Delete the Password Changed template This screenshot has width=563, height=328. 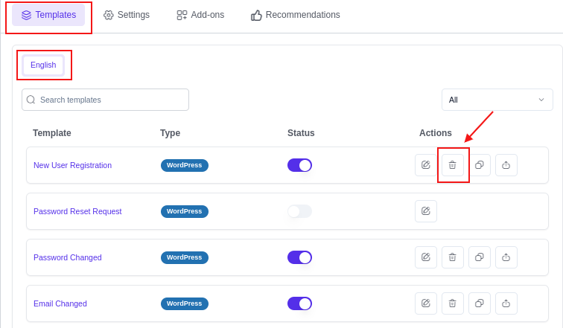point(453,257)
